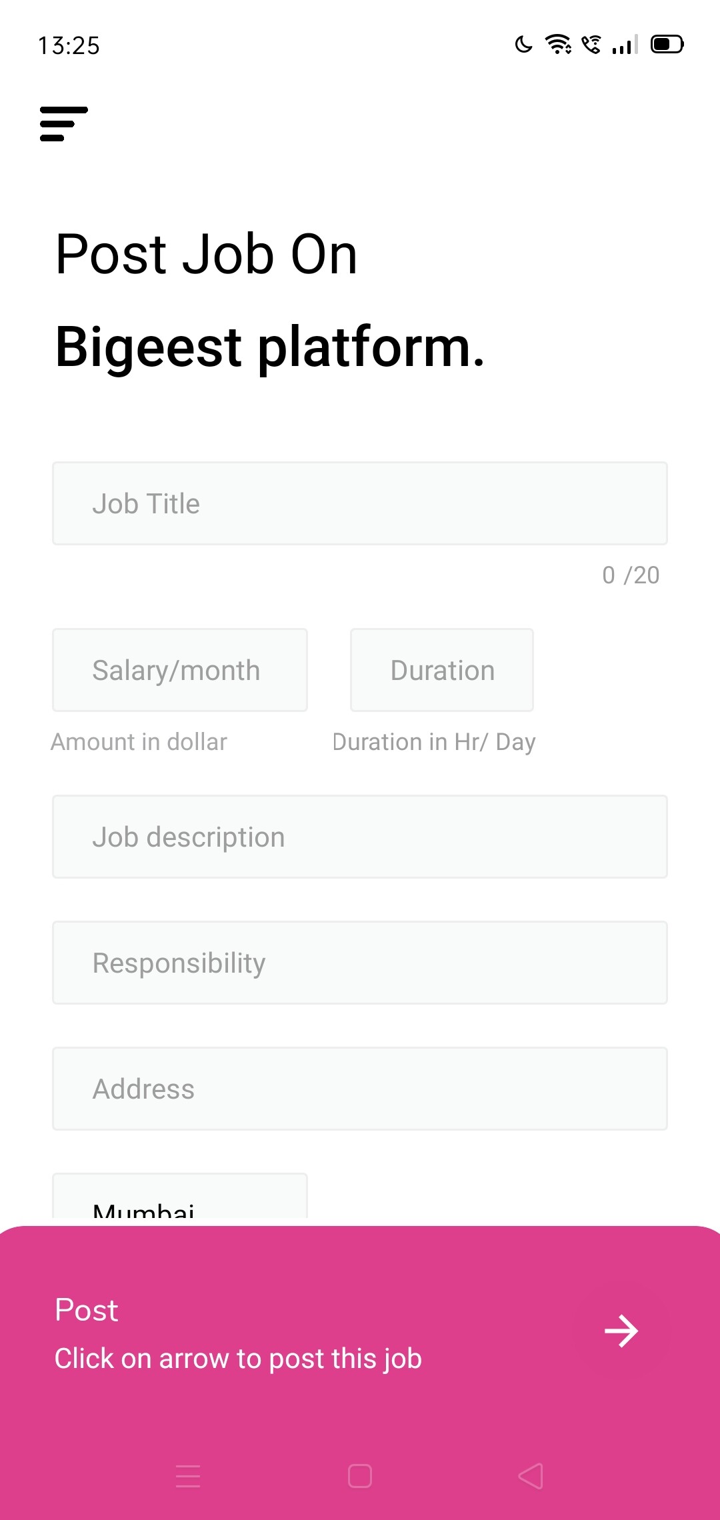The width and height of the screenshot is (720, 1520).
Task: Tap the Post label in the pink bar
Action: tap(87, 1310)
